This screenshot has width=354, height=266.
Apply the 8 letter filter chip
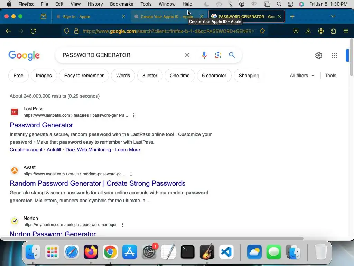pyautogui.click(x=150, y=76)
